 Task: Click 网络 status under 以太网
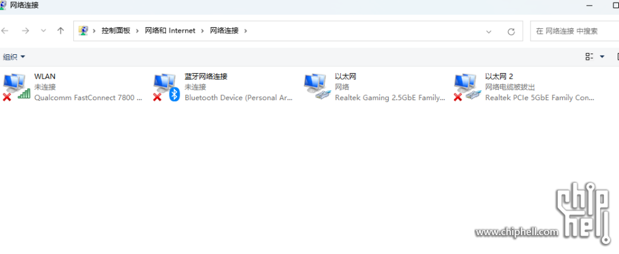(342, 87)
